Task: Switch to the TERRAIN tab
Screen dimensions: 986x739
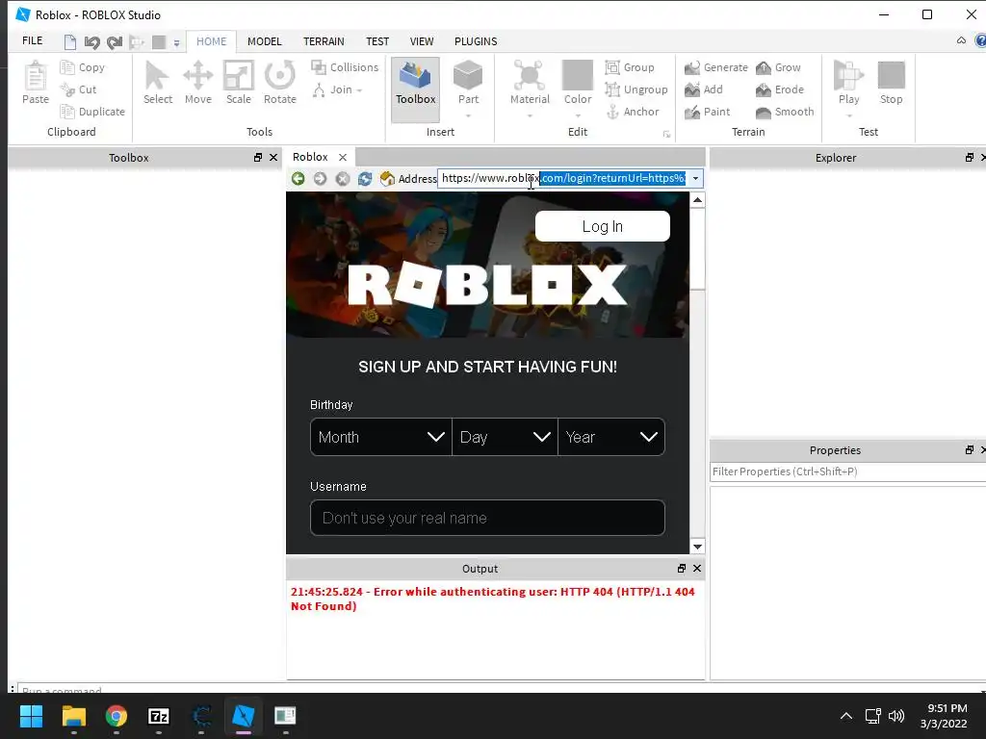Action: point(324,41)
